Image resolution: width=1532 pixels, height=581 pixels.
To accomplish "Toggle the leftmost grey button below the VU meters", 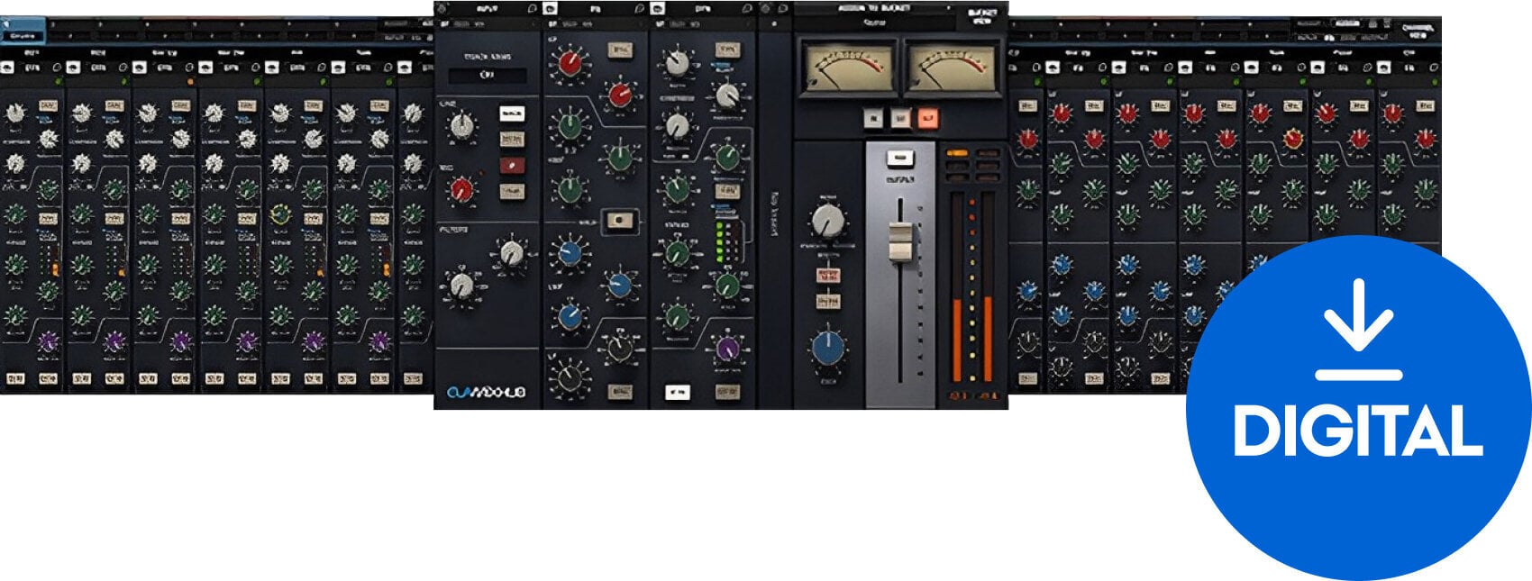I will click(873, 118).
